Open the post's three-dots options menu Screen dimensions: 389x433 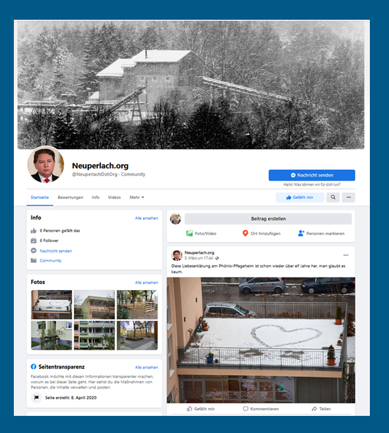pos(345,255)
